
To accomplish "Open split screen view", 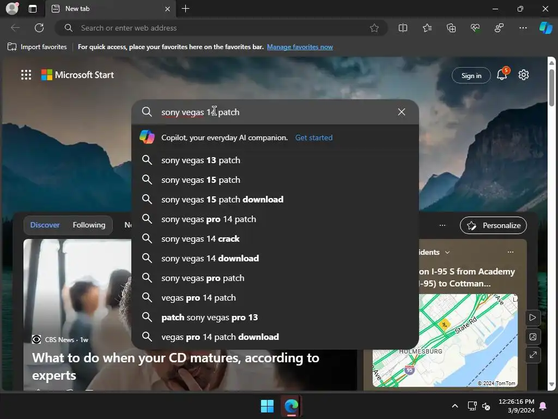I will tap(403, 28).
